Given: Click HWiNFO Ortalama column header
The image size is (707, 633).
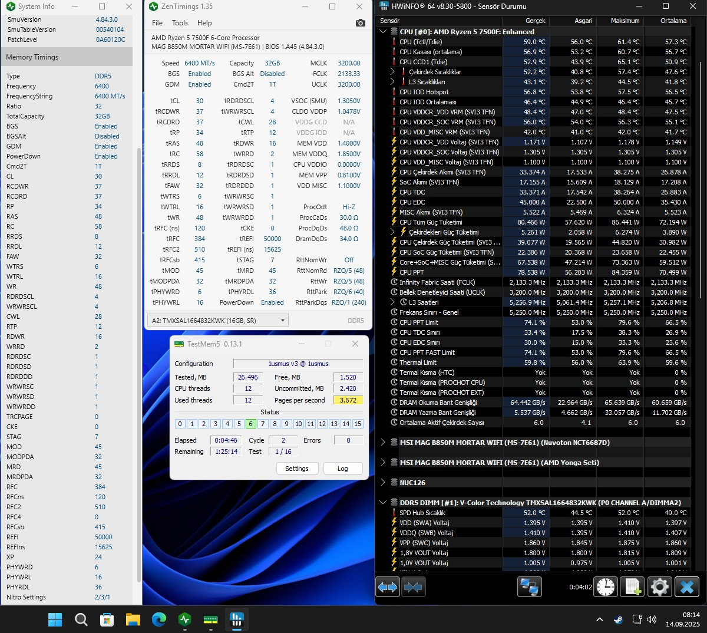Looking at the screenshot, I should pos(667,21).
